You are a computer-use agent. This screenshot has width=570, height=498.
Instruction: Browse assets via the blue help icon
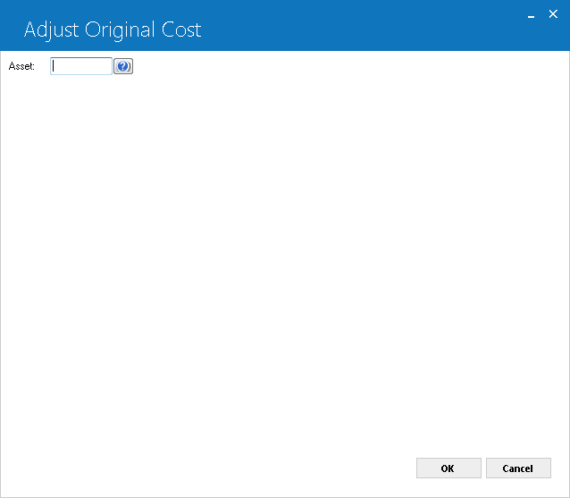coord(123,66)
